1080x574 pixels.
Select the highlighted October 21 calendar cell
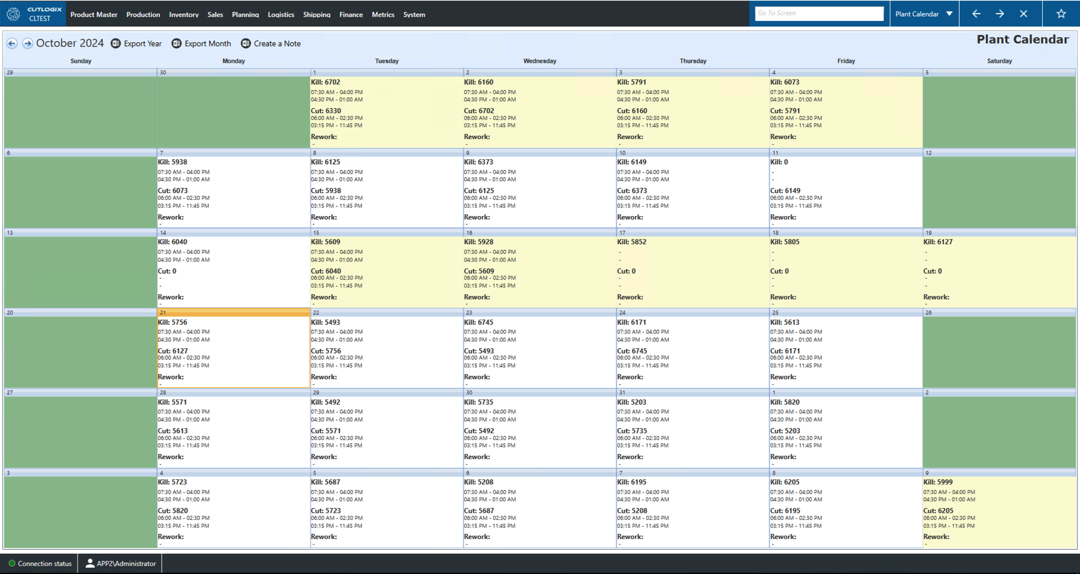(x=233, y=349)
